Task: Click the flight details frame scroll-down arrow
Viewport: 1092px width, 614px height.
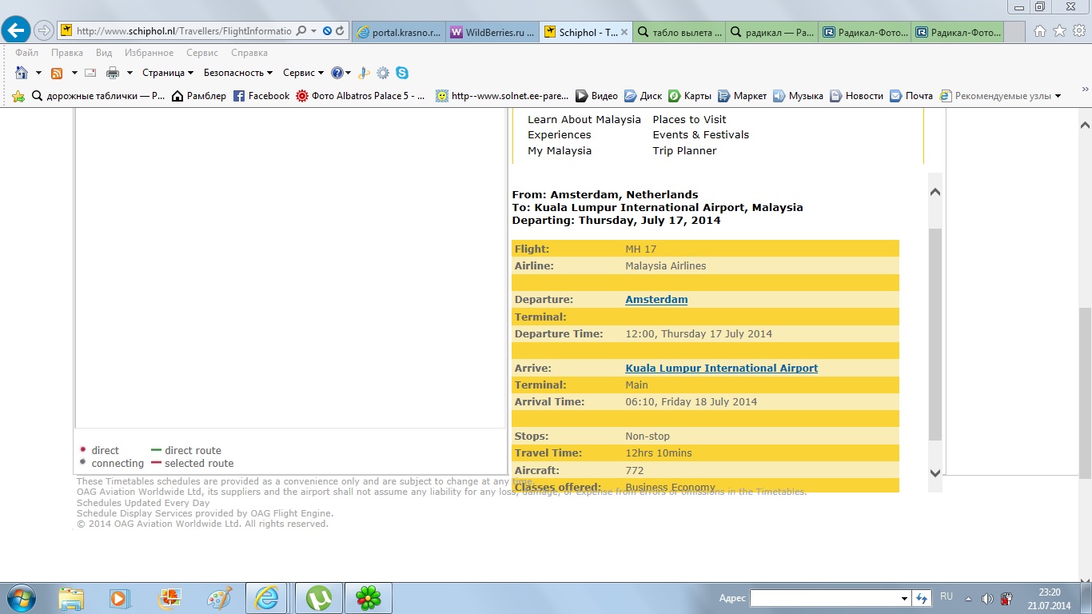Action: [935, 472]
